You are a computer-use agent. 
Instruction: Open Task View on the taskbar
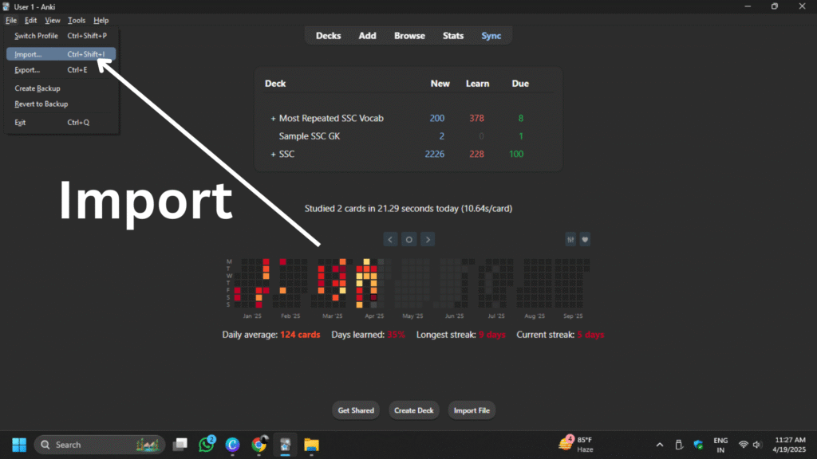180,445
